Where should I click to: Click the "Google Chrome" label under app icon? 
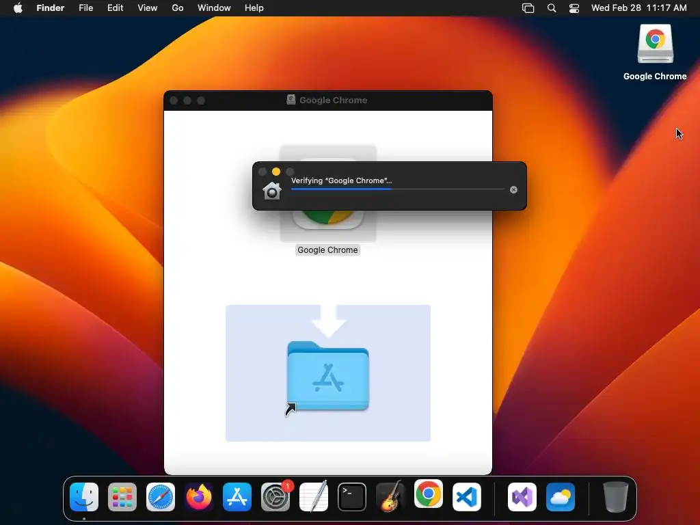(327, 250)
